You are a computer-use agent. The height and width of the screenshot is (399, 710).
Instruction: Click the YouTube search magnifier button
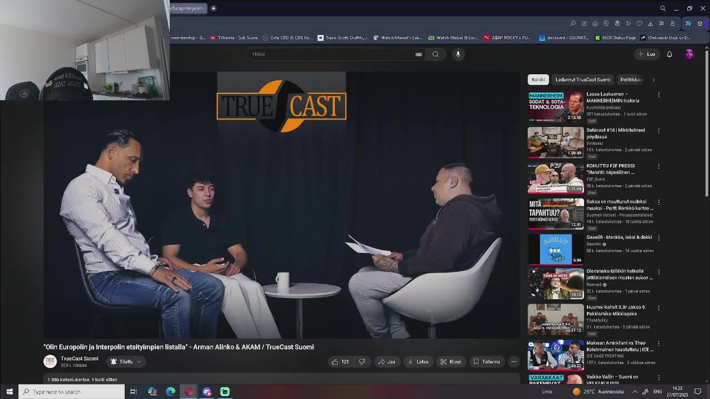pos(435,54)
